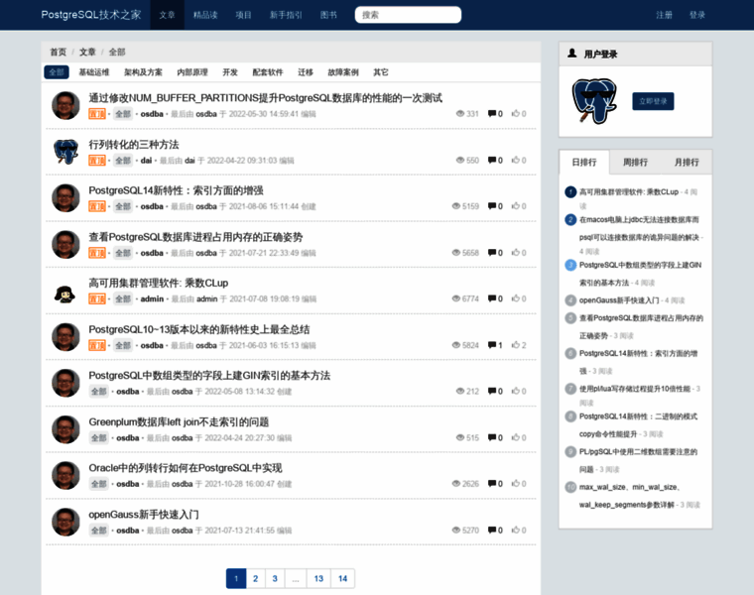Click rank badge 3 in the daily ranking

[x=570, y=265]
